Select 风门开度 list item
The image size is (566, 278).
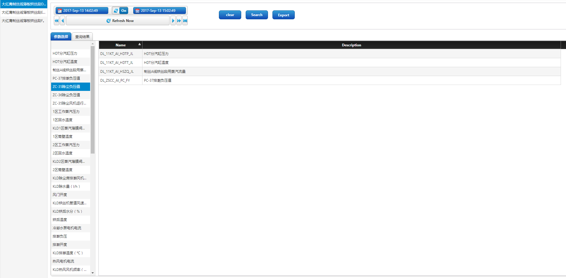70,195
